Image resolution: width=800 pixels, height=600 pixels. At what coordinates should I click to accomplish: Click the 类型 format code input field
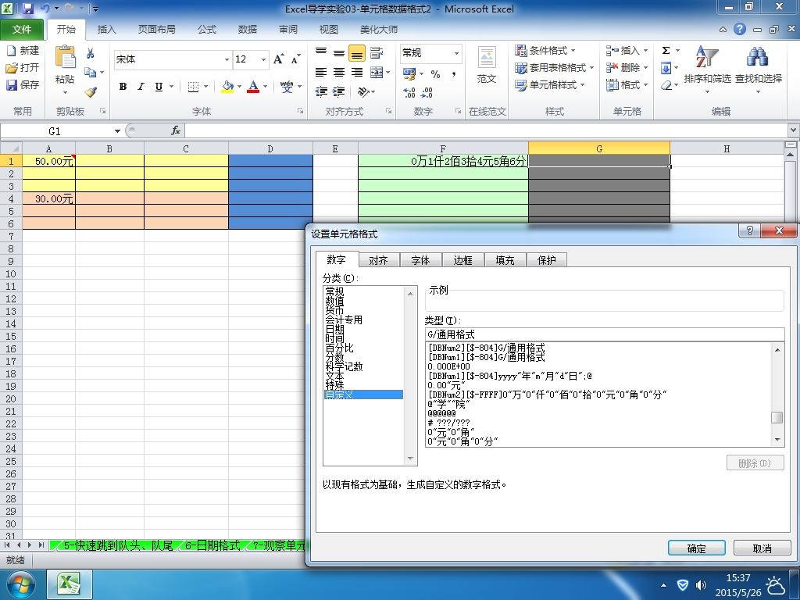[x=605, y=334]
